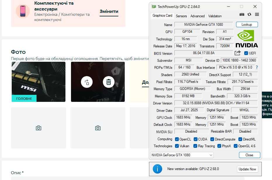Image resolution: width=272 pixels, height=180 pixels.
Task: Open the GPU-Z hamburger menu
Action: tap(257, 14)
